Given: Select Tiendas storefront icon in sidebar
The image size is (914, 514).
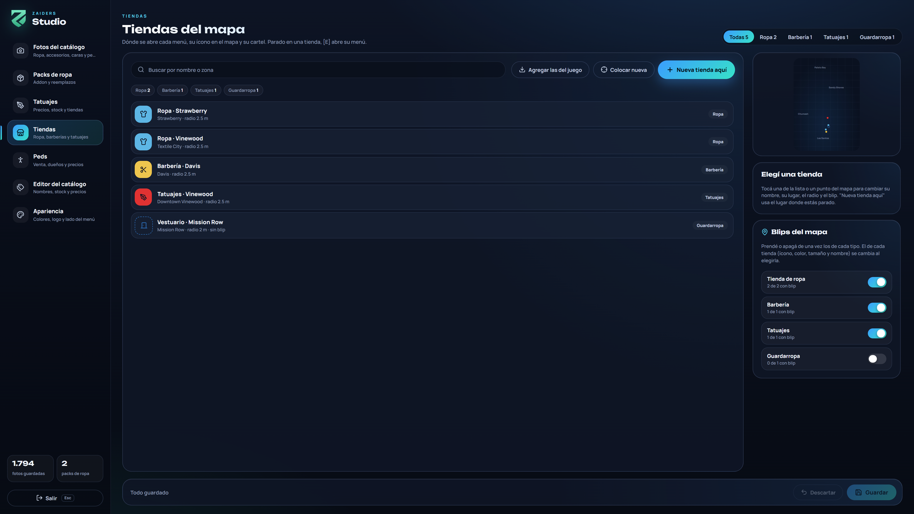Looking at the screenshot, I should (20, 133).
